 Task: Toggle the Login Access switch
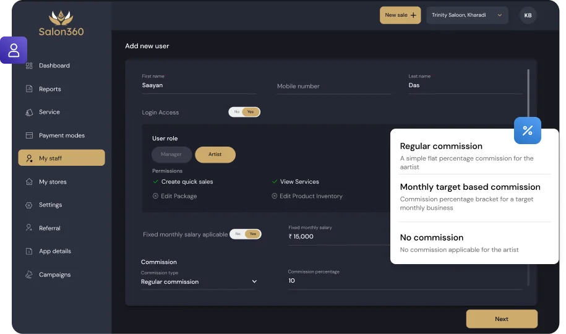(x=244, y=112)
